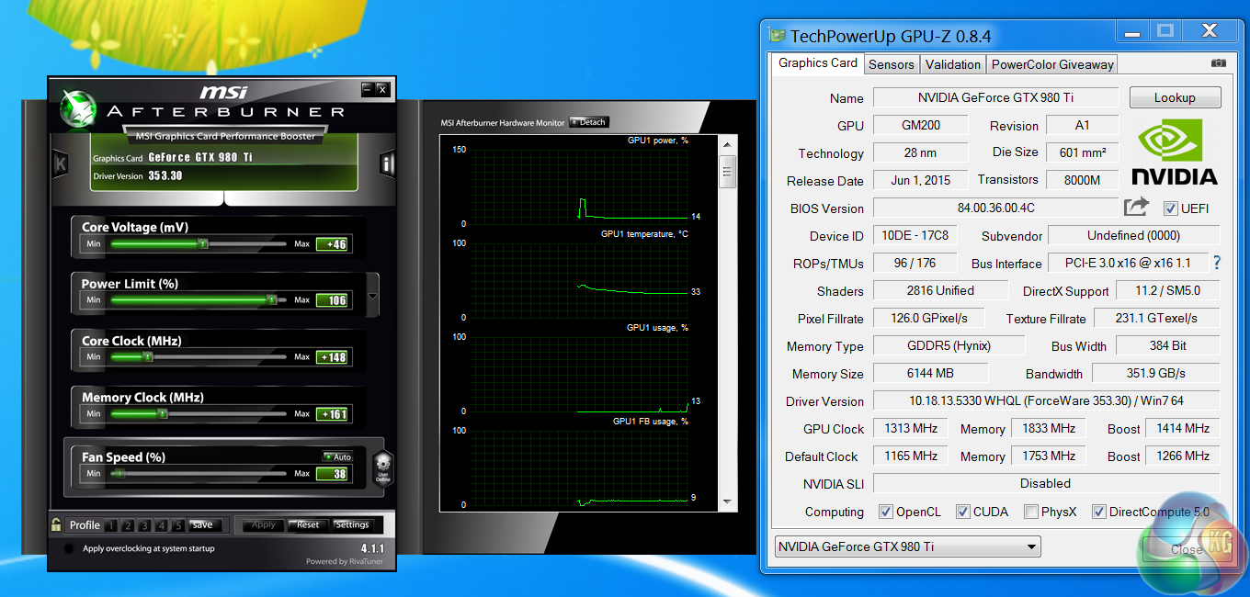Click the Core Clock +148 value field

[x=332, y=357]
